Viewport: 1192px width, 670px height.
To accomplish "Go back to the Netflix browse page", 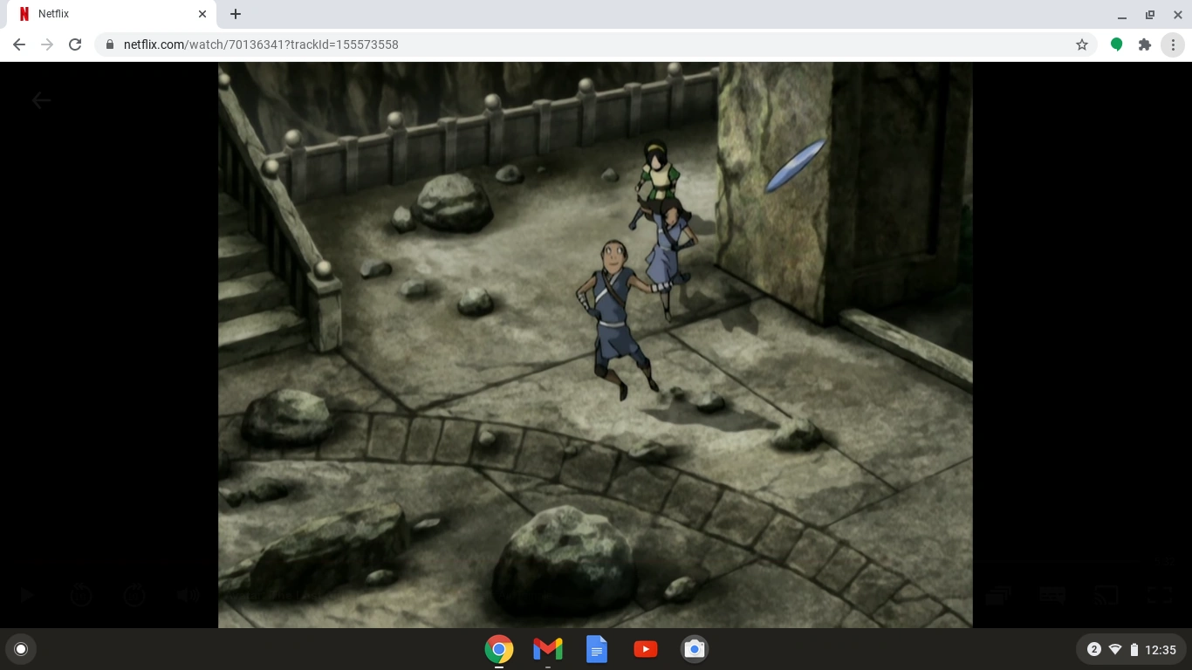I will [41, 99].
